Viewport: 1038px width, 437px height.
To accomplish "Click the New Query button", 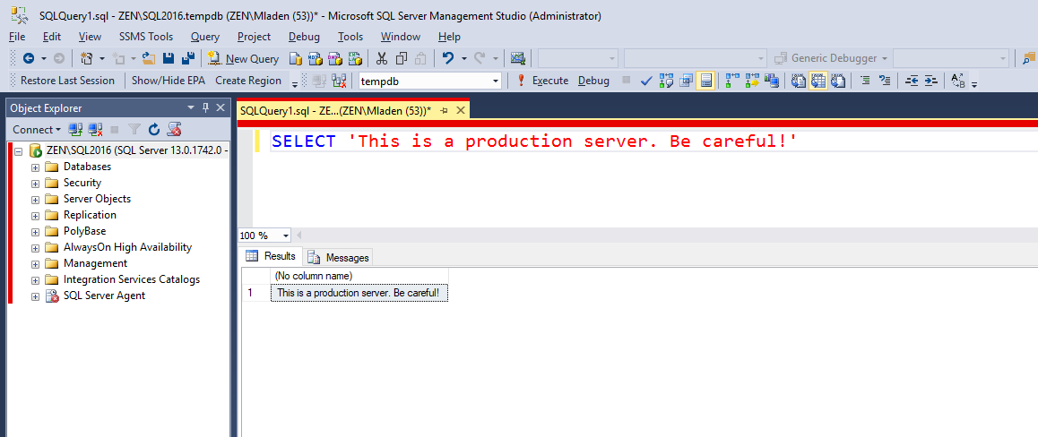I will pyautogui.click(x=243, y=58).
